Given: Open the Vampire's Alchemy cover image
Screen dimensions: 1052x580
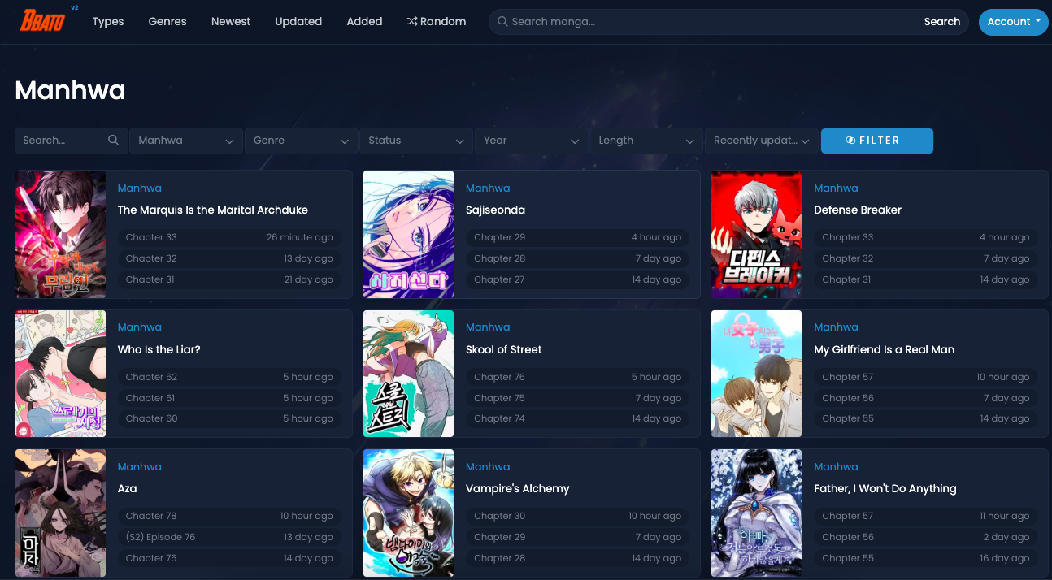Looking at the screenshot, I should [408, 513].
